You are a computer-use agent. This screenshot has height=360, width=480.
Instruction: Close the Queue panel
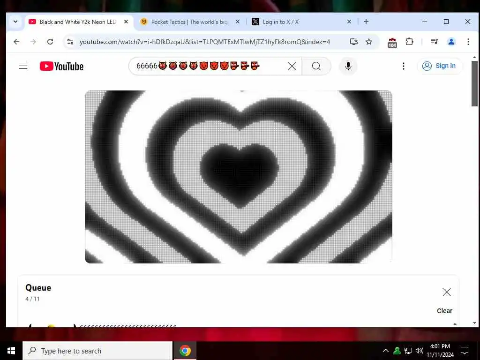[446, 292]
